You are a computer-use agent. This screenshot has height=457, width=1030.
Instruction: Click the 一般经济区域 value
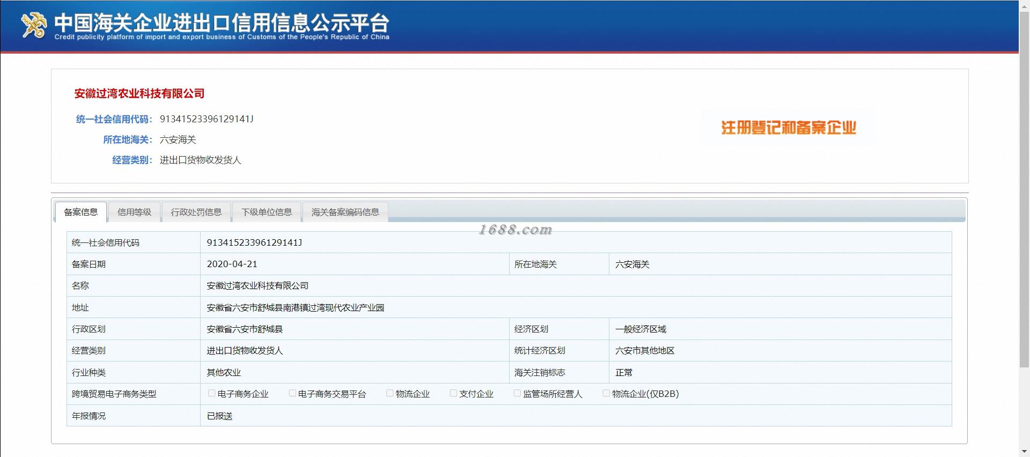641,329
